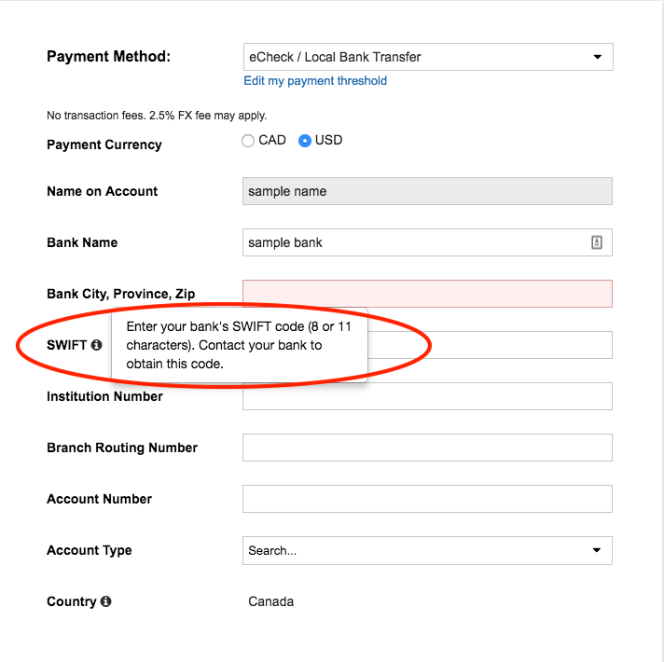
Task: Click the Institution Number field
Action: [427, 396]
